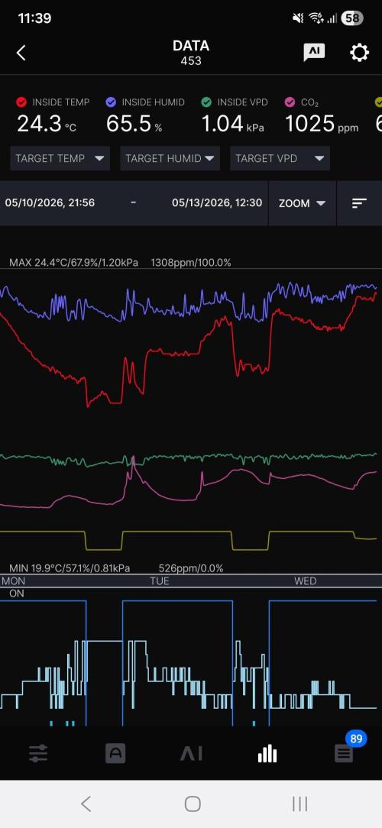Tap Android home navigation button

193,804
